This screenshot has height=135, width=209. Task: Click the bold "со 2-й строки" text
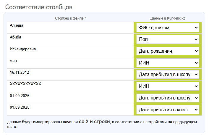pos(94,122)
